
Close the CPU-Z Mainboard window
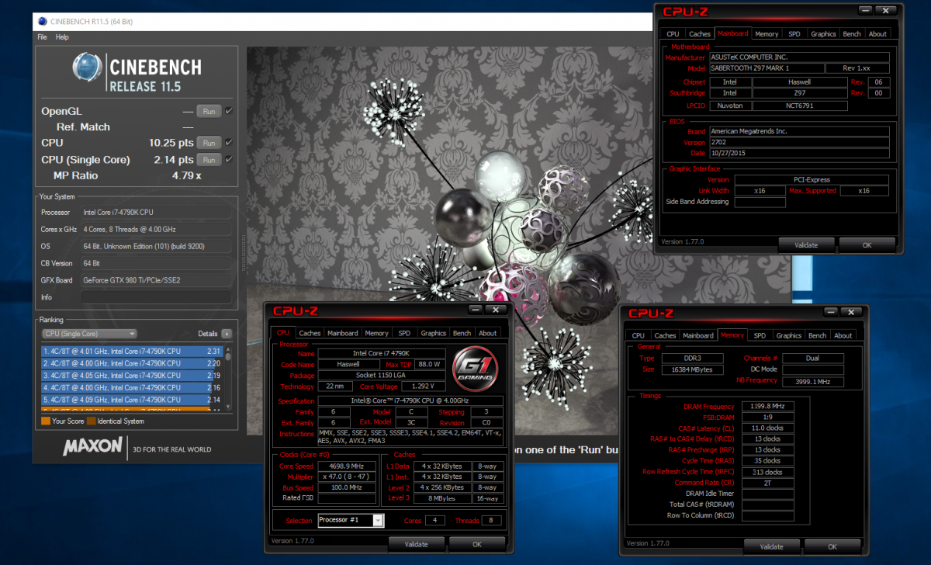tap(885, 10)
